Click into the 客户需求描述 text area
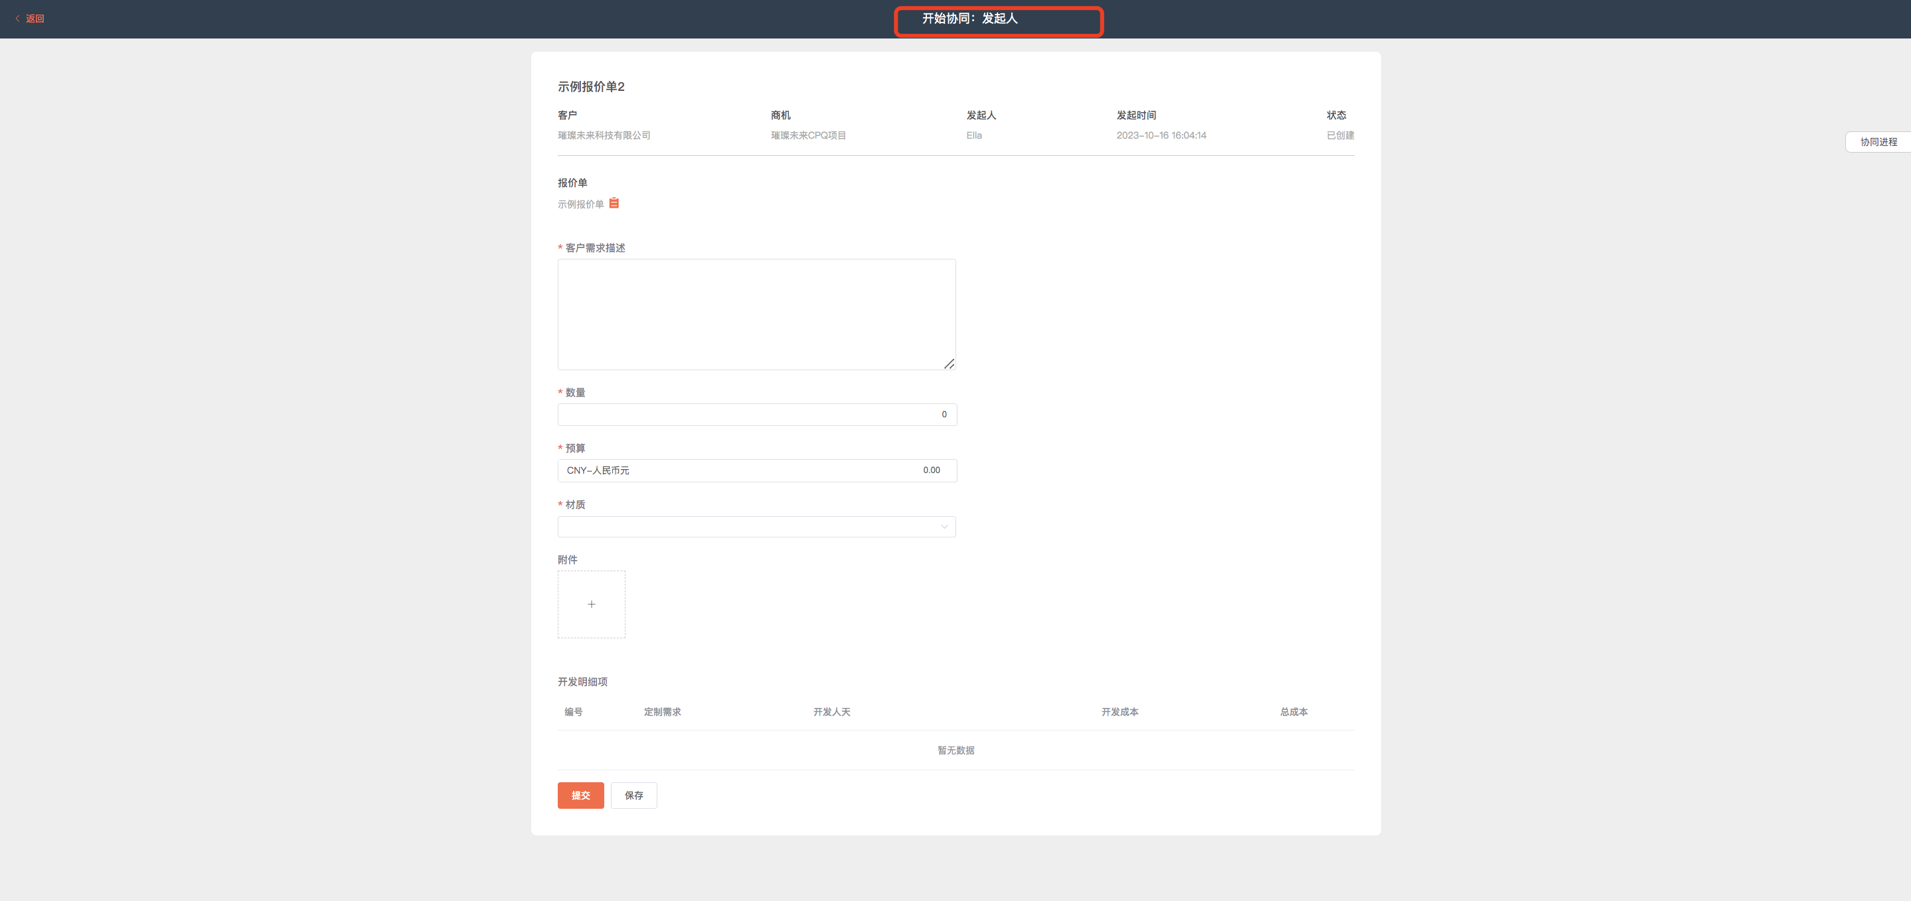 click(756, 314)
